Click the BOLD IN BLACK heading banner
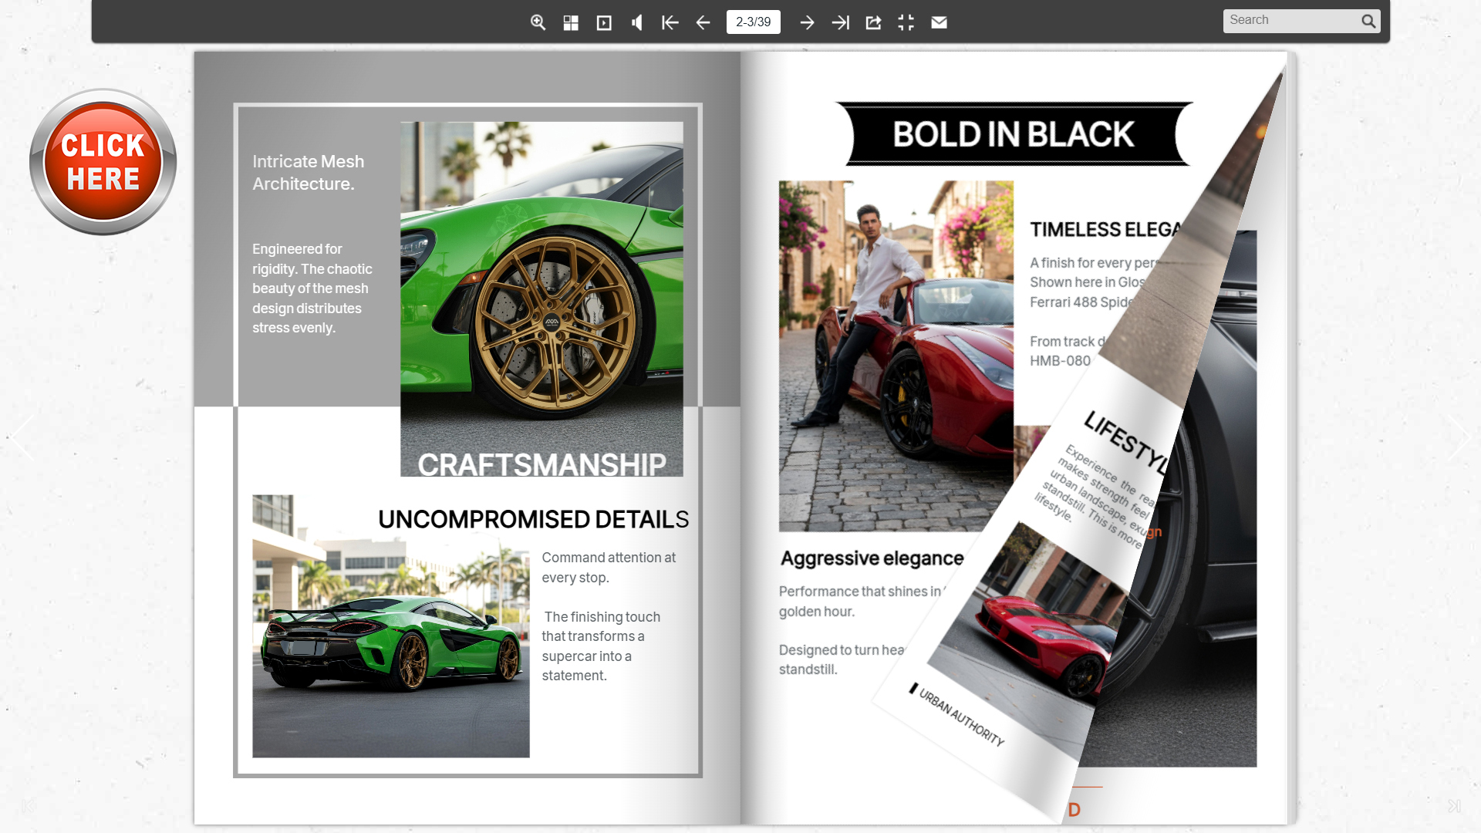 (1013, 134)
